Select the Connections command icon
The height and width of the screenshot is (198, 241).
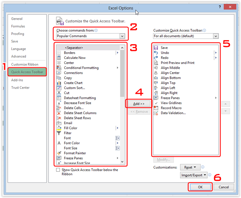(59, 73)
